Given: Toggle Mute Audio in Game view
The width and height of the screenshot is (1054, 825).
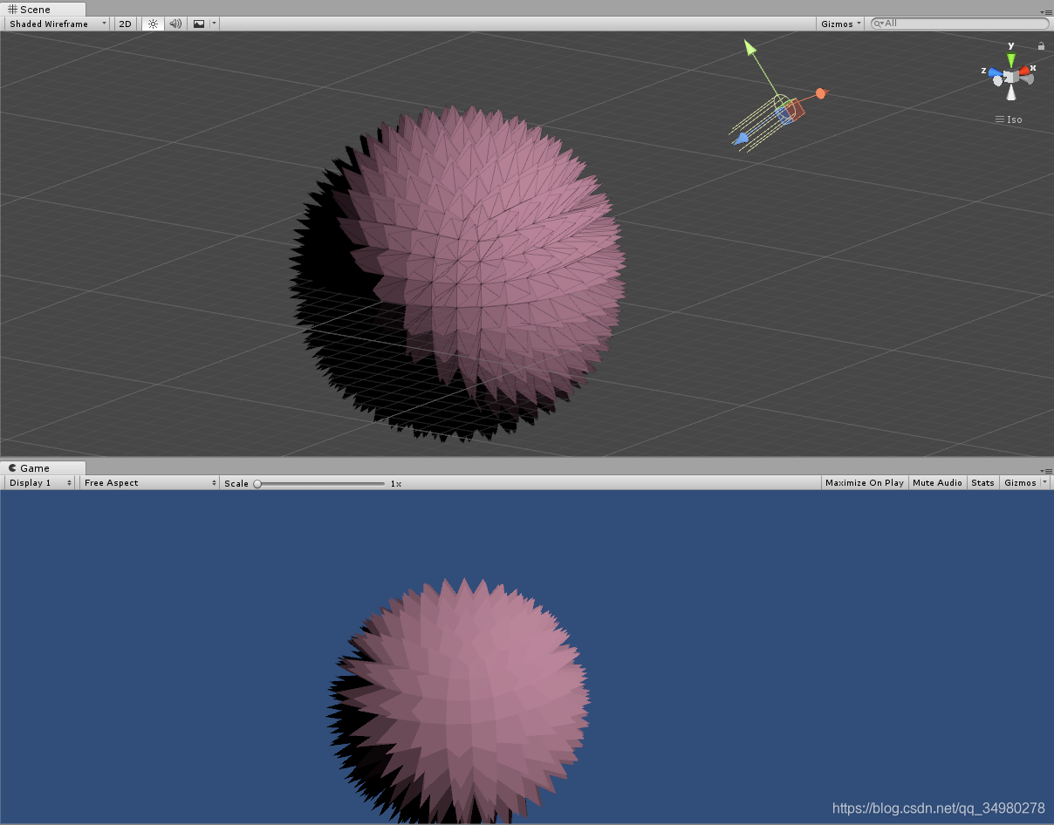Looking at the screenshot, I should pyautogui.click(x=937, y=482).
